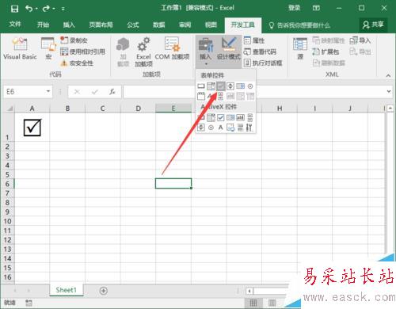Select form control List Box icon
Image resolution: width=396 pixels, height=309 pixels.
240,86
